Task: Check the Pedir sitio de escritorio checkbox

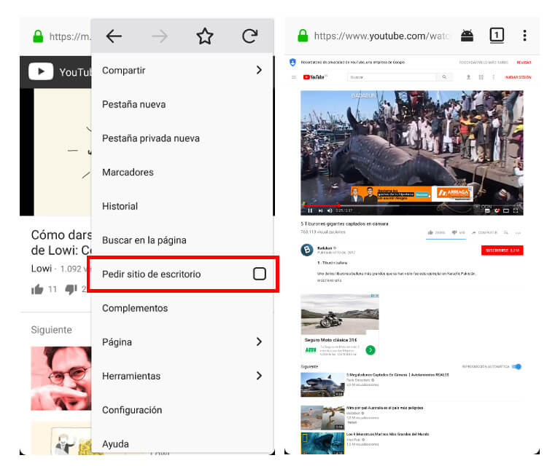Action: 259,274
